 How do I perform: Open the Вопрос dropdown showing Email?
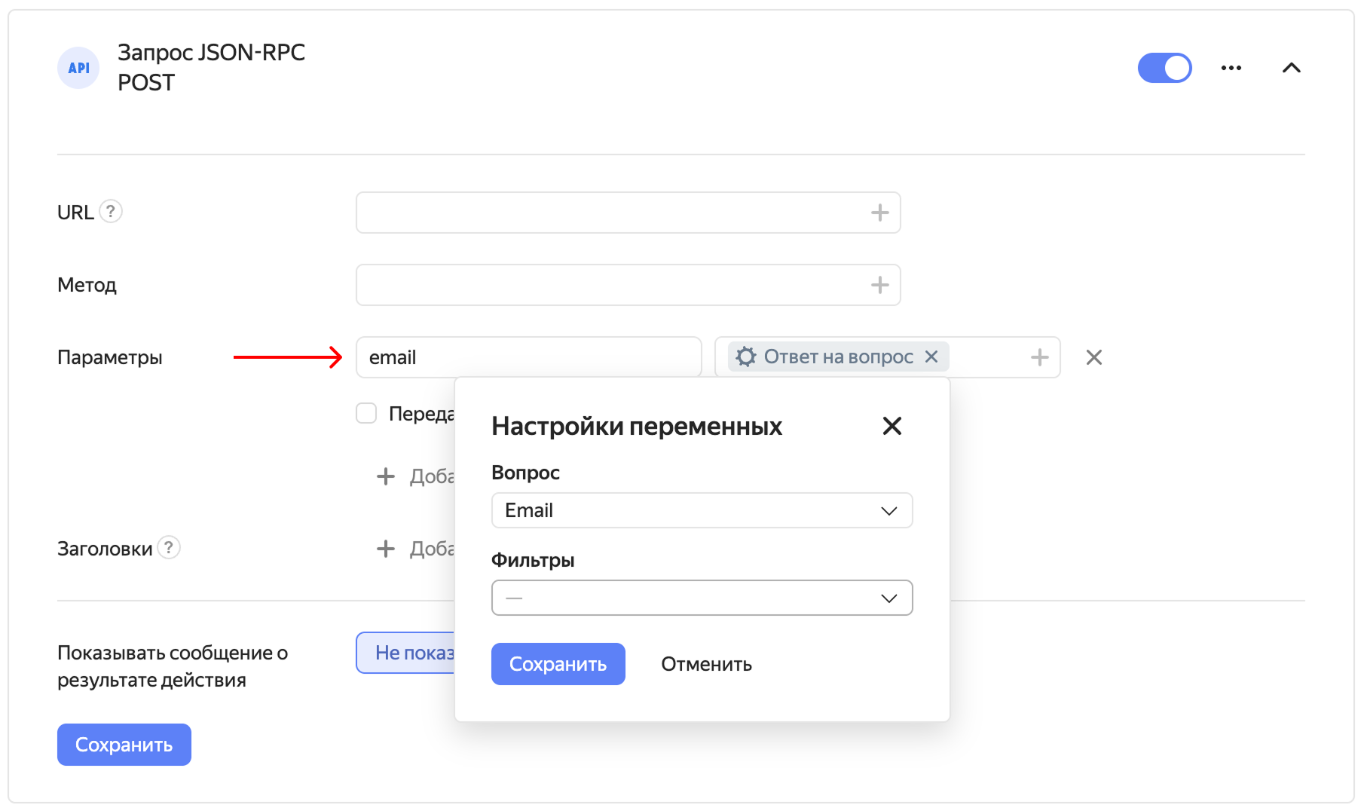click(702, 510)
